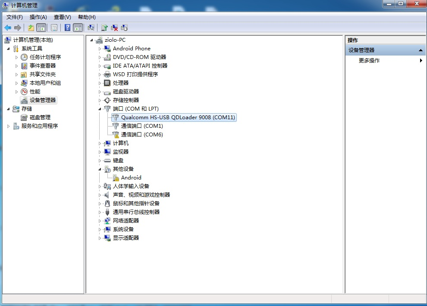Viewport: 427px width, 306px height.
Task: Collapse 设备管理器 section in actions pane
Action: tap(421, 50)
